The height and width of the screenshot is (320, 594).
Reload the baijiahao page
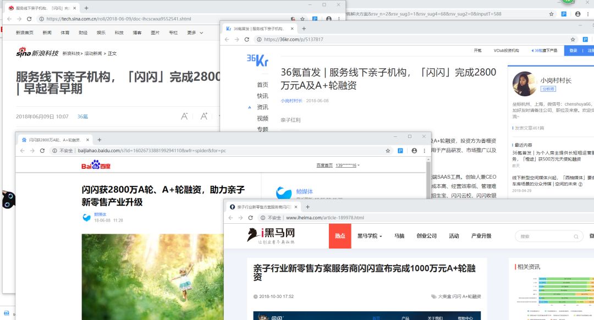[42, 150]
